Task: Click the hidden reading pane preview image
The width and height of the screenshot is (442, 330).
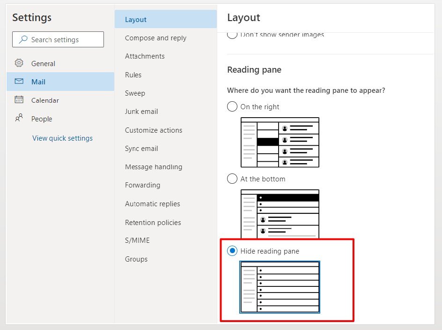Action: [280, 287]
